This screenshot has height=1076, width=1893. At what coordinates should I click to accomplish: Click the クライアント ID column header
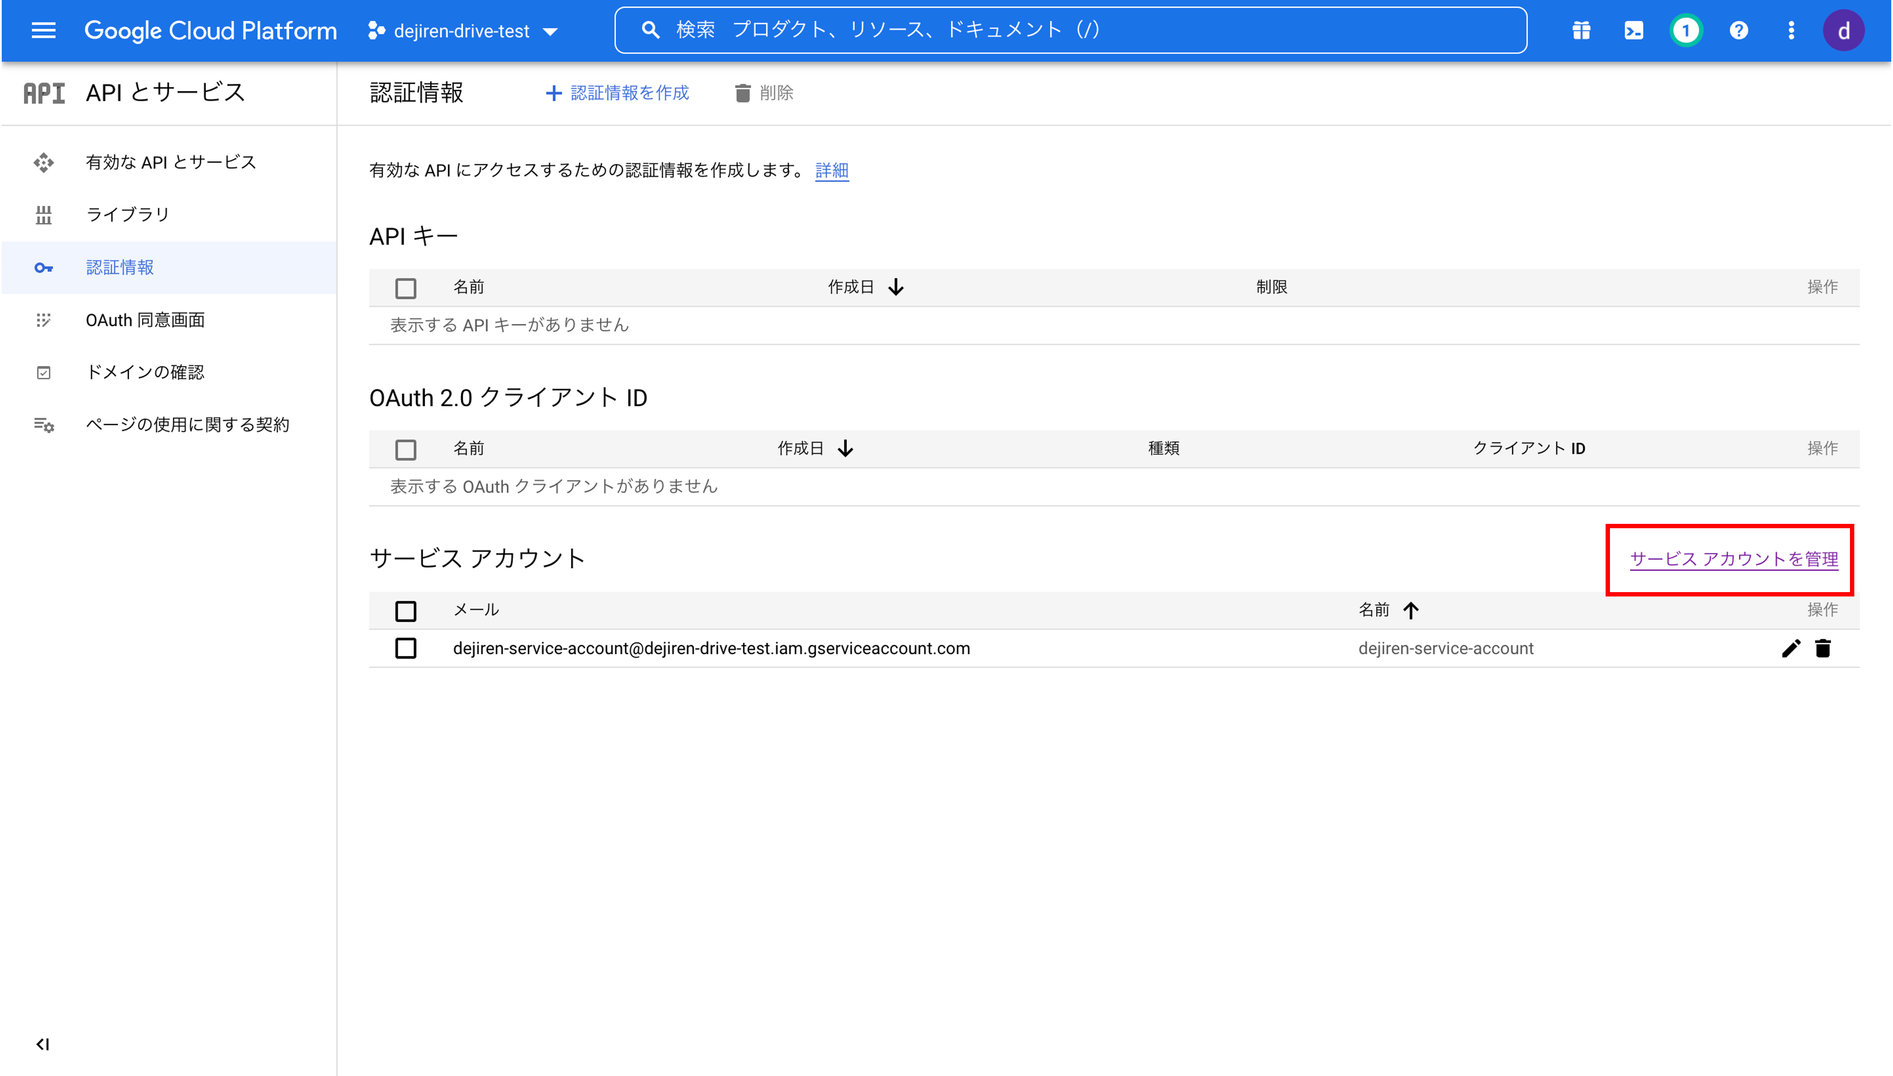(x=1529, y=449)
